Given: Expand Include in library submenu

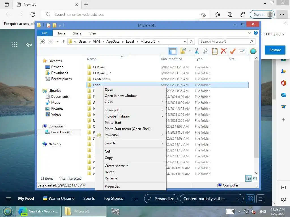Looking at the screenshot, I should pos(131,116).
